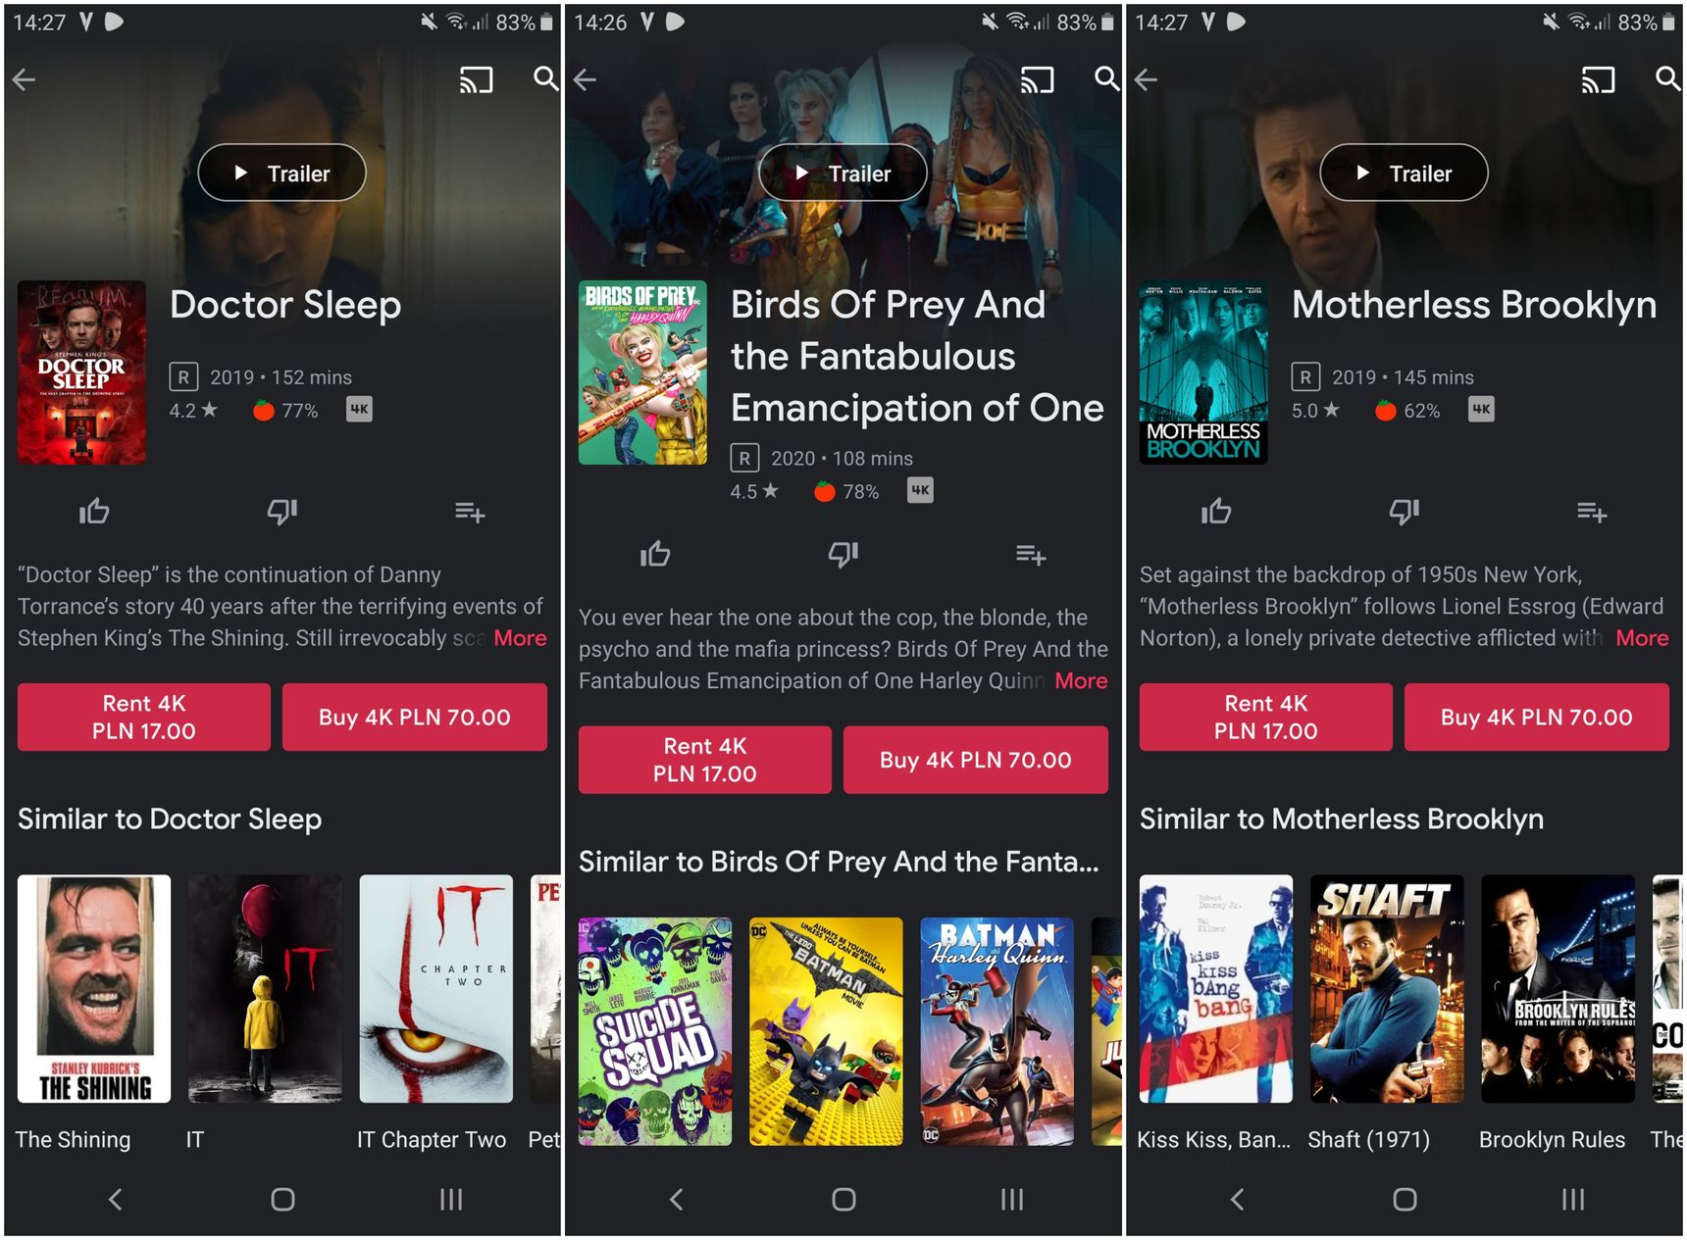Image resolution: width=1687 pixels, height=1240 pixels.
Task: Go back from Birds Of Prey page
Action: [586, 79]
